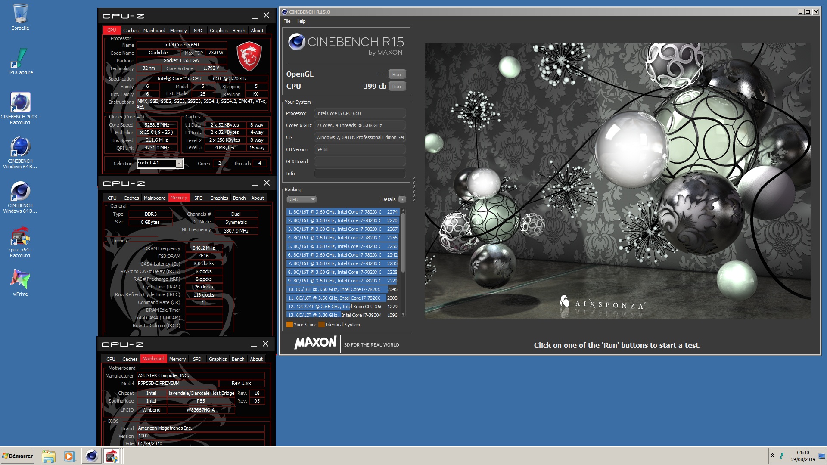This screenshot has height=465, width=827.
Task: Click the green tray icon beside the clock
Action: point(782,456)
